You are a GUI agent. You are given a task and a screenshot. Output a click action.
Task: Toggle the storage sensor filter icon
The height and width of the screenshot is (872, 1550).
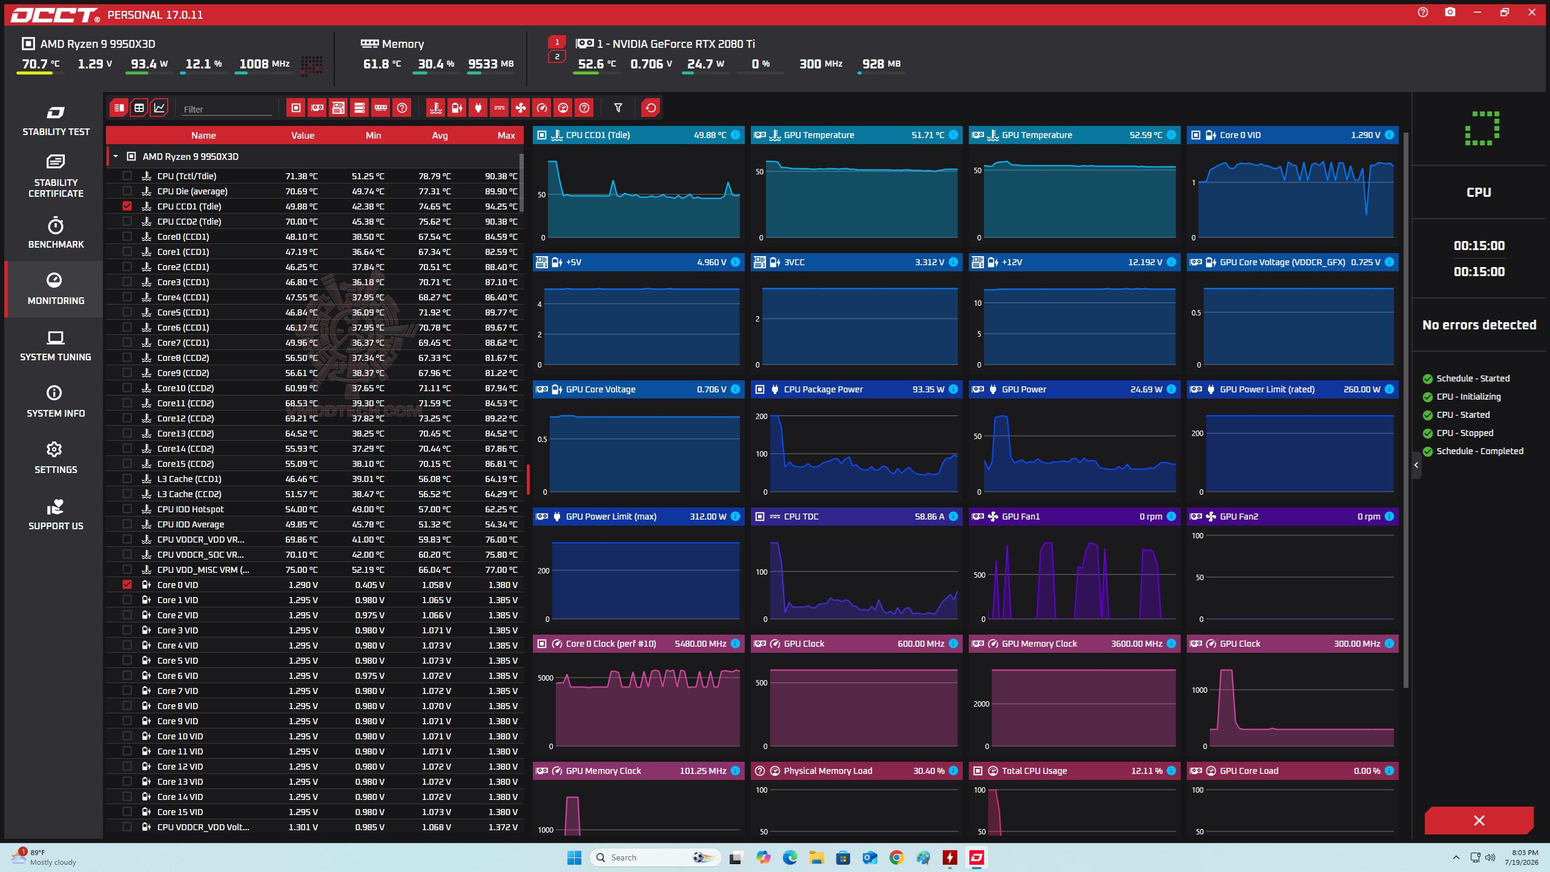coord(360,108)
